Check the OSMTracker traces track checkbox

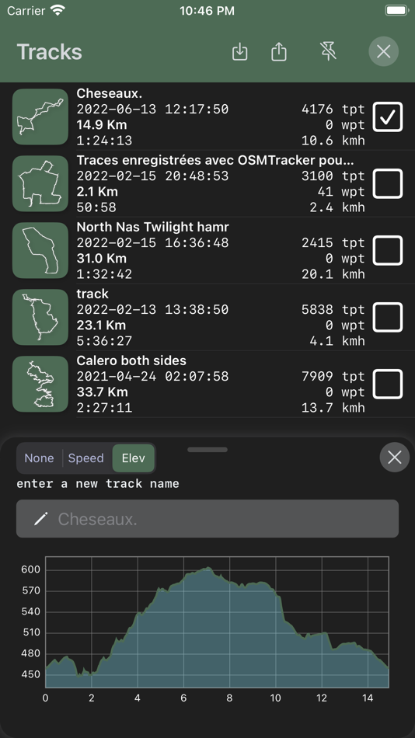point(388,183)
